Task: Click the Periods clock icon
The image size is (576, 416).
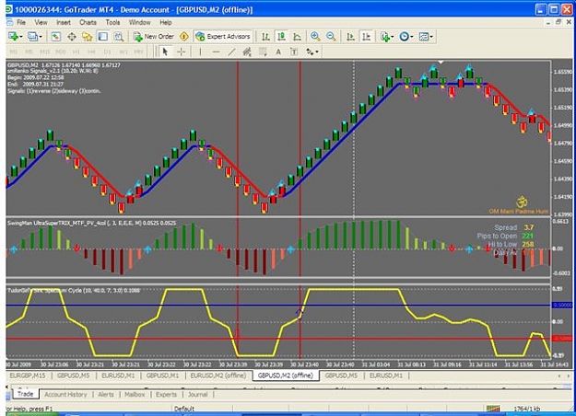Action: click(404, 36)
